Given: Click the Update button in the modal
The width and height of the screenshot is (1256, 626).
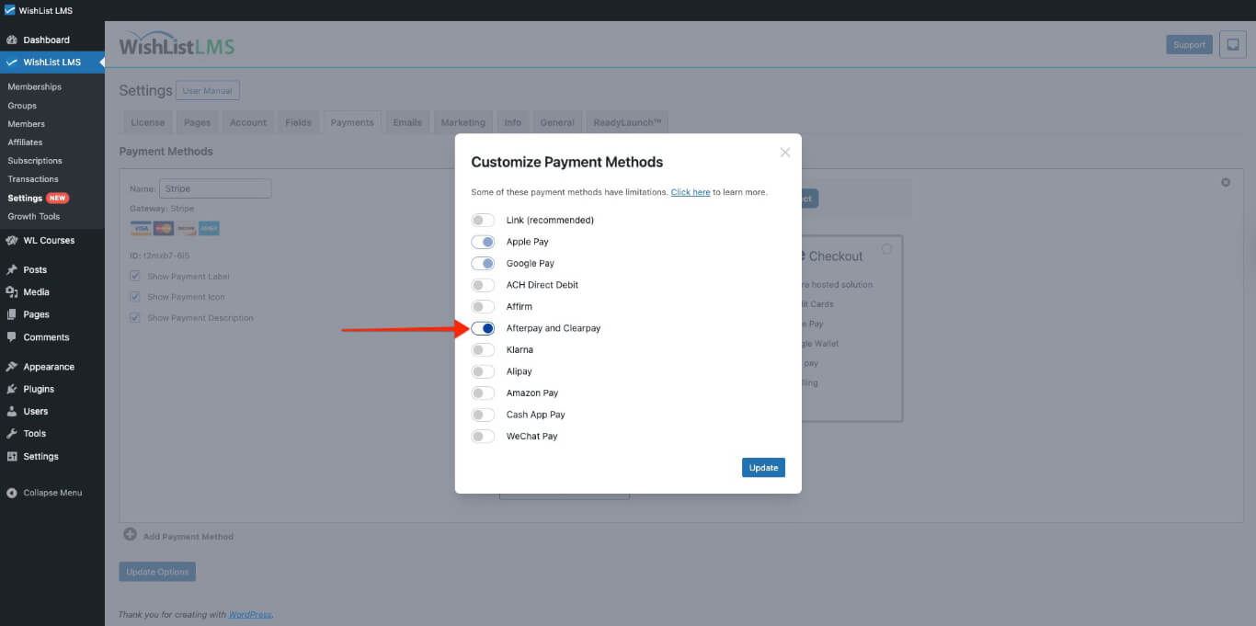Looking at the screenshot, I should tap(763, 467).
